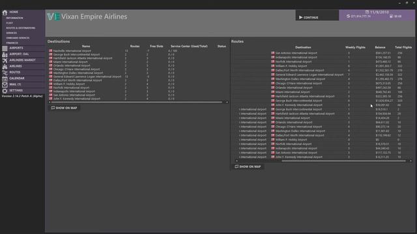Sort Destinations by Name column header
Screen dimensions: 417x234
click(86, 46)
